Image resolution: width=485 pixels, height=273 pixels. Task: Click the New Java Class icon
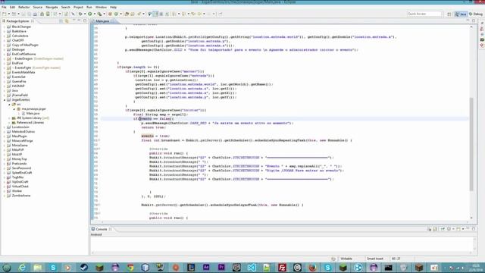pos(116,14)
